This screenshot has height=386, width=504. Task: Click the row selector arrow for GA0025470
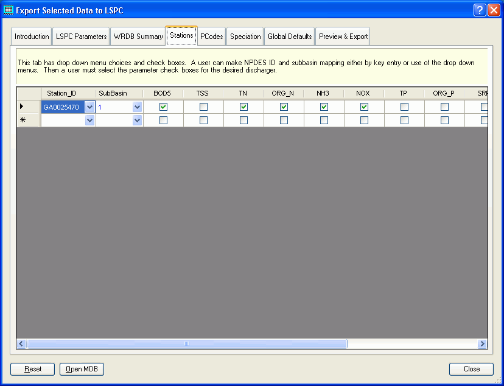click(23, 106)
